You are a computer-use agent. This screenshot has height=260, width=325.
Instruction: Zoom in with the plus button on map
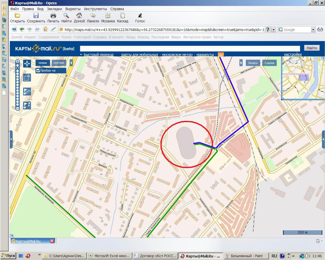click(x=18, y=61)
